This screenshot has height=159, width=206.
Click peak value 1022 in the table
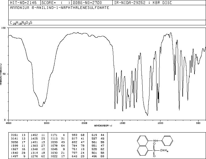(54, 156)
